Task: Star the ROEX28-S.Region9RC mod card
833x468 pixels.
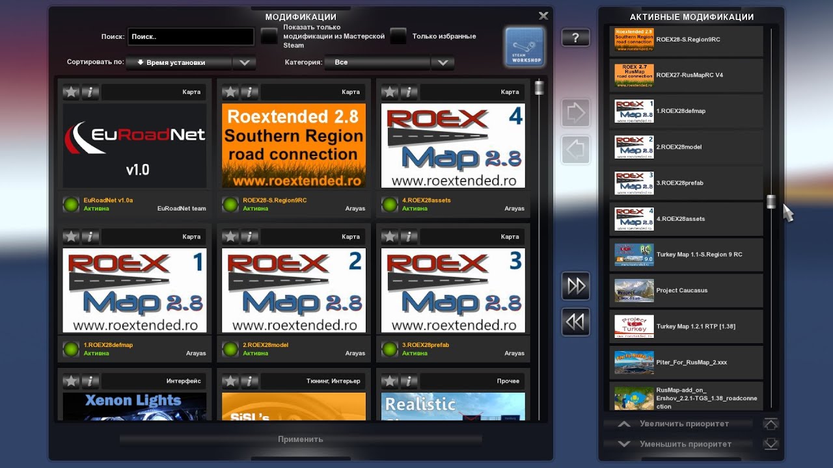Action: click(x=230, y=92)
